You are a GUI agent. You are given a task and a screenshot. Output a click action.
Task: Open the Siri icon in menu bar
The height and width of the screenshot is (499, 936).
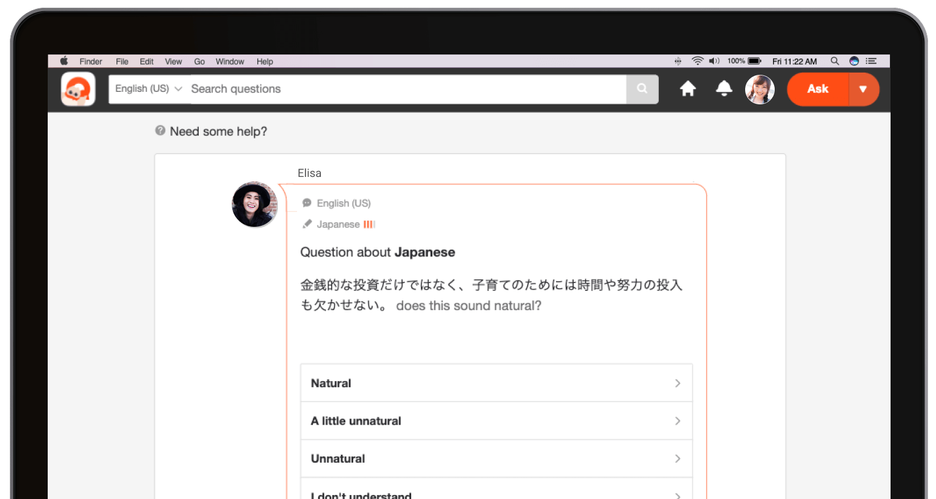coord(854,61)
